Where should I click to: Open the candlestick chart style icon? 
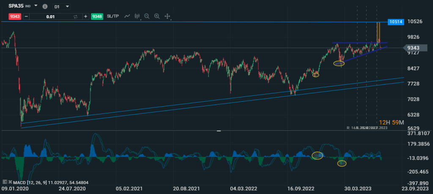click(x=137, y=16)
